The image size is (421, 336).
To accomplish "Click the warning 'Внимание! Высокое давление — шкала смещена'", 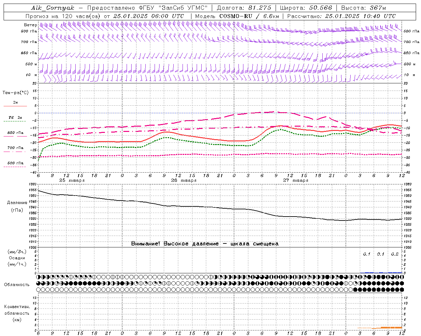I will tap(205, 244).
